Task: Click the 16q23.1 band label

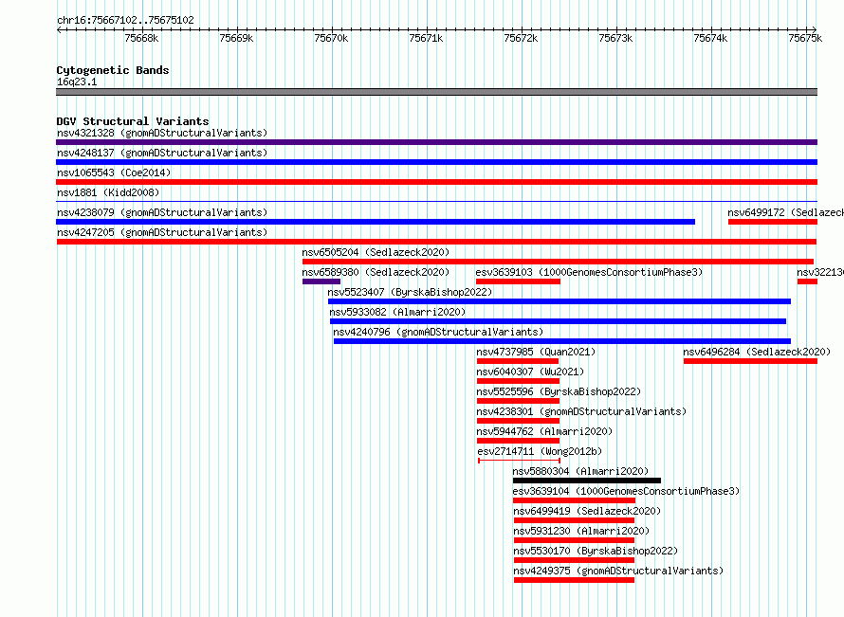Action: (77, 82)
